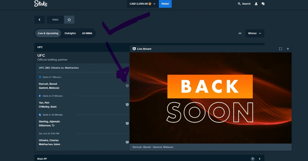Click 'Starts In 7 Minutes' text

click(x=52, y=77)
